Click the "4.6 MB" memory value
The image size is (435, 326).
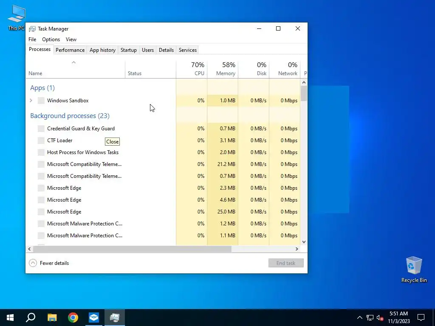pyautogui.click(x=228, y=200)
